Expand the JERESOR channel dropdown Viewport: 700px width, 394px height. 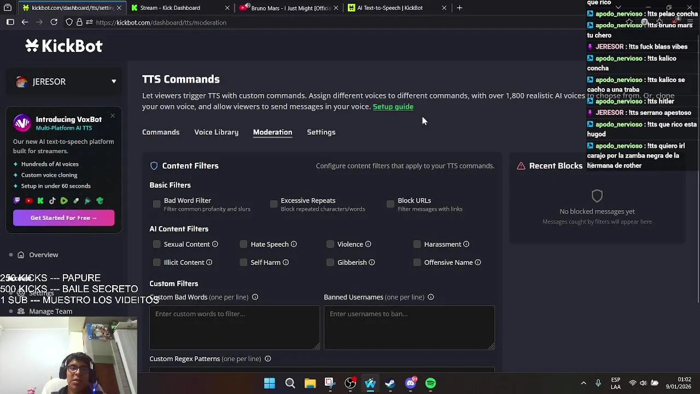click(63, 82)
